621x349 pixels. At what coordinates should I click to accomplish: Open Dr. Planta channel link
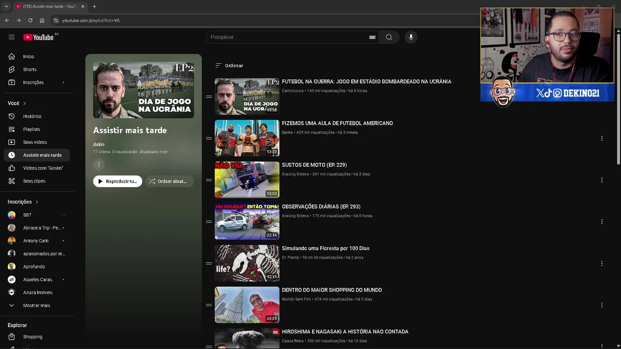pos(291,258)
